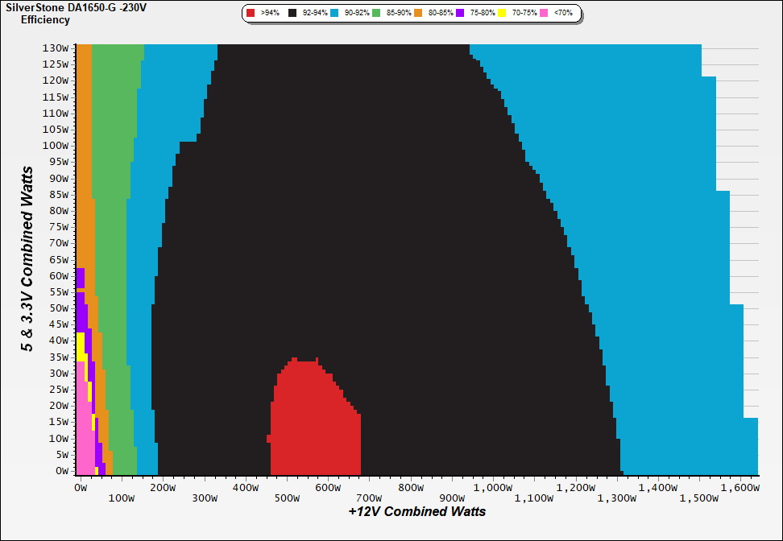Viewport: 783px width, 541px height.
Task: Click the 0W label on y-axis
Action: click(62, 472)
